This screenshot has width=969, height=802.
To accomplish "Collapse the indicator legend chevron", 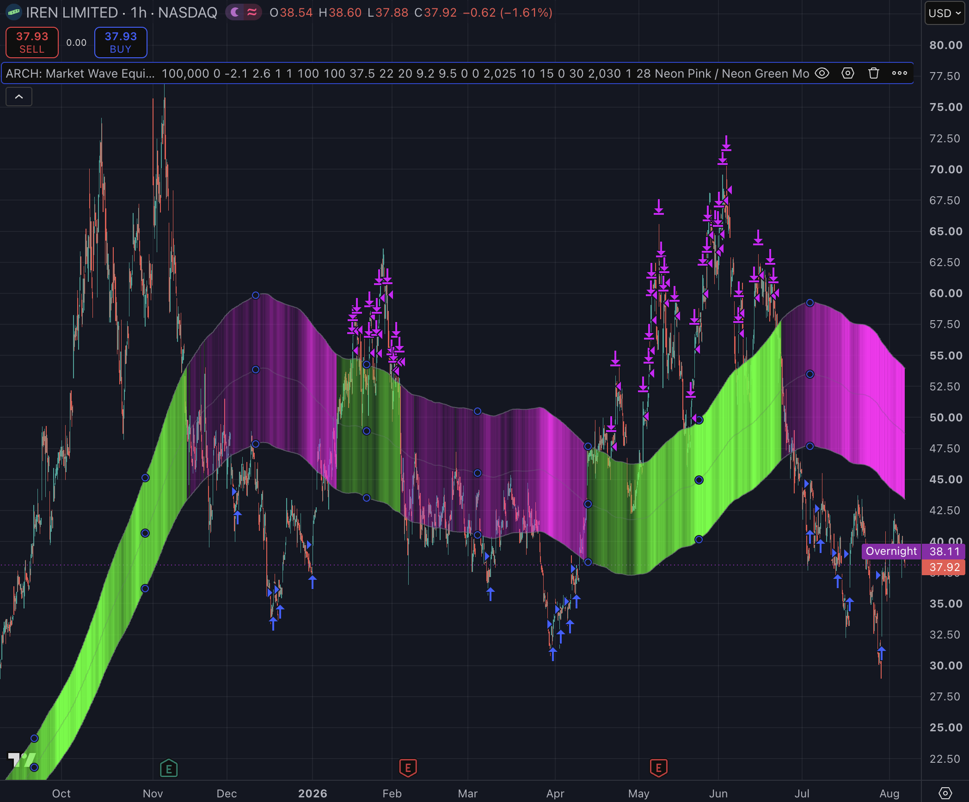I will pyautogui.click(x=19, y=97).
